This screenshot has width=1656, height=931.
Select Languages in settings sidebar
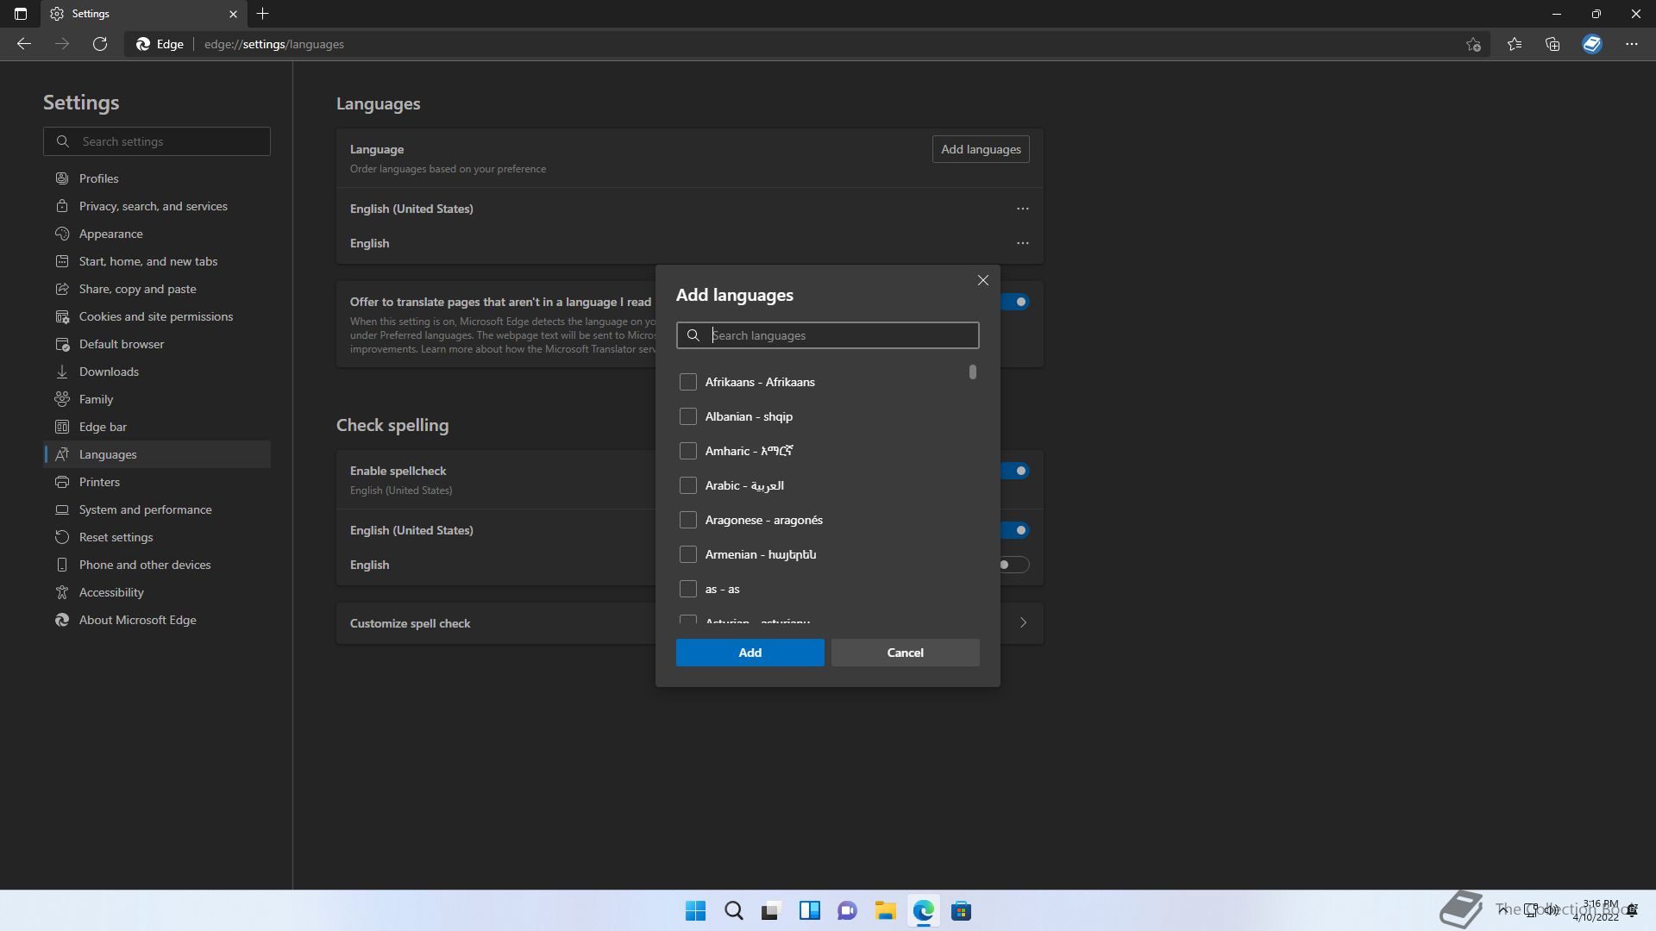[x=157, y=454]
